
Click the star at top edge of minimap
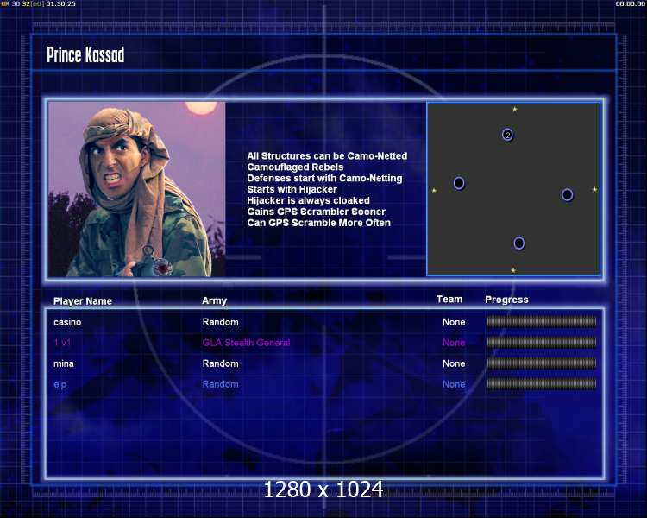(514, 110)
